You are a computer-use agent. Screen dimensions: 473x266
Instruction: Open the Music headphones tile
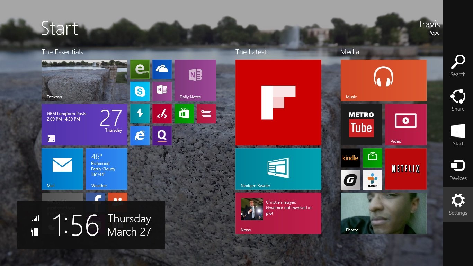(384, 80)
